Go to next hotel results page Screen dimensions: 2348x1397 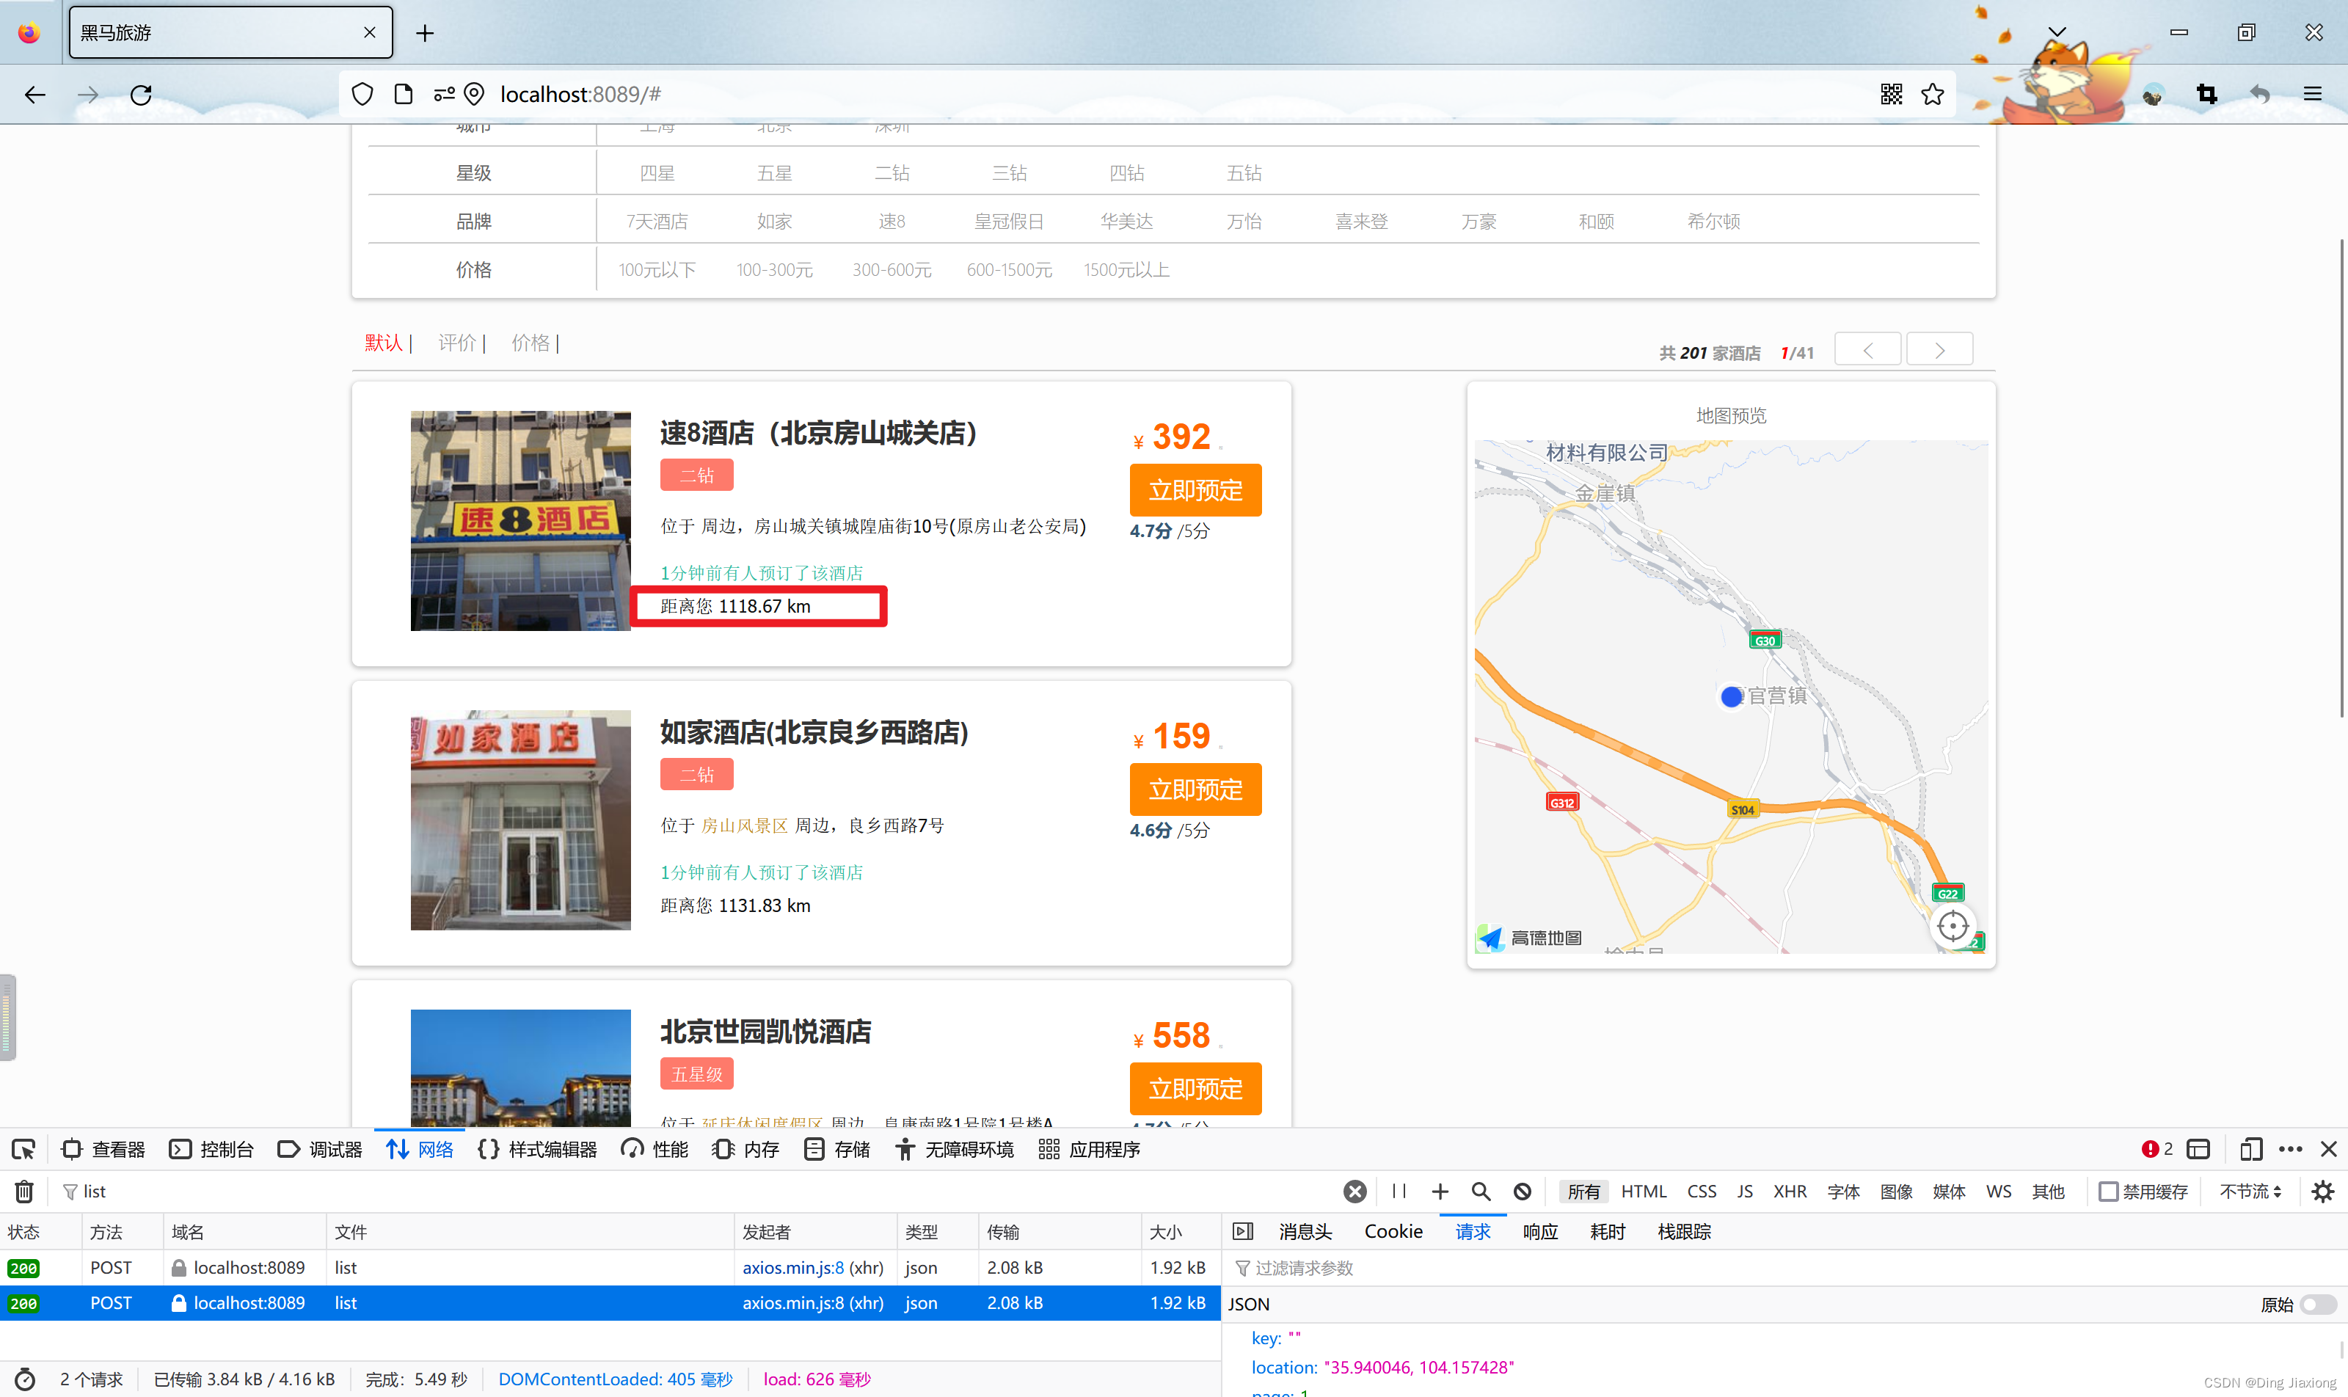tap(1939, 350)
